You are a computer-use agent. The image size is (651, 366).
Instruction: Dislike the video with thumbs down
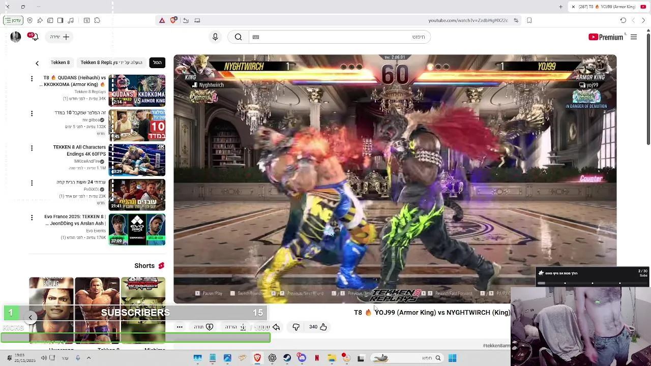[x=296, y=327]
